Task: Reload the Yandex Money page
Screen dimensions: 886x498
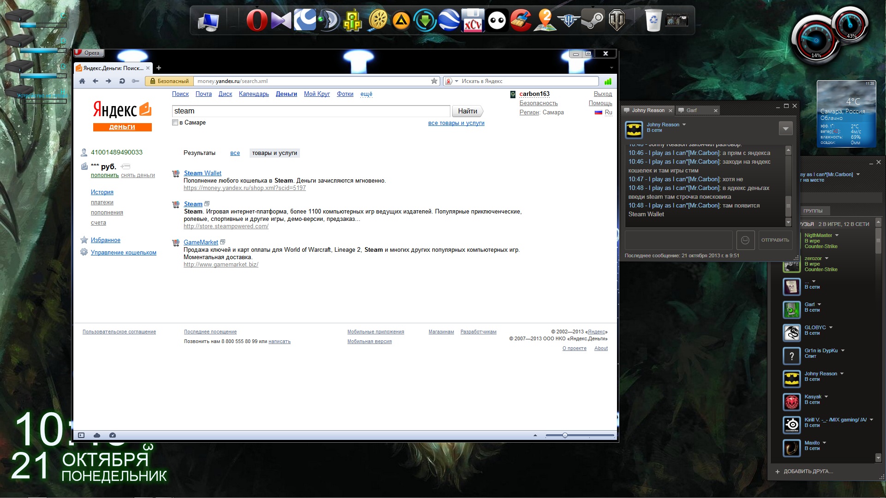Action: pos(122,81)
